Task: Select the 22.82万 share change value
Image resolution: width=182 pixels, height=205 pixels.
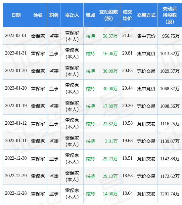Action: pos(110,124)
